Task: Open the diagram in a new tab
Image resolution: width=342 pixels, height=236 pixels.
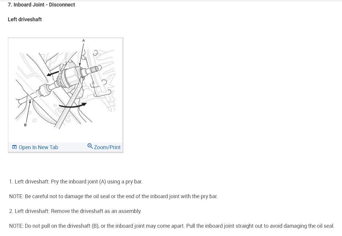Action: [x=35, y=147]
